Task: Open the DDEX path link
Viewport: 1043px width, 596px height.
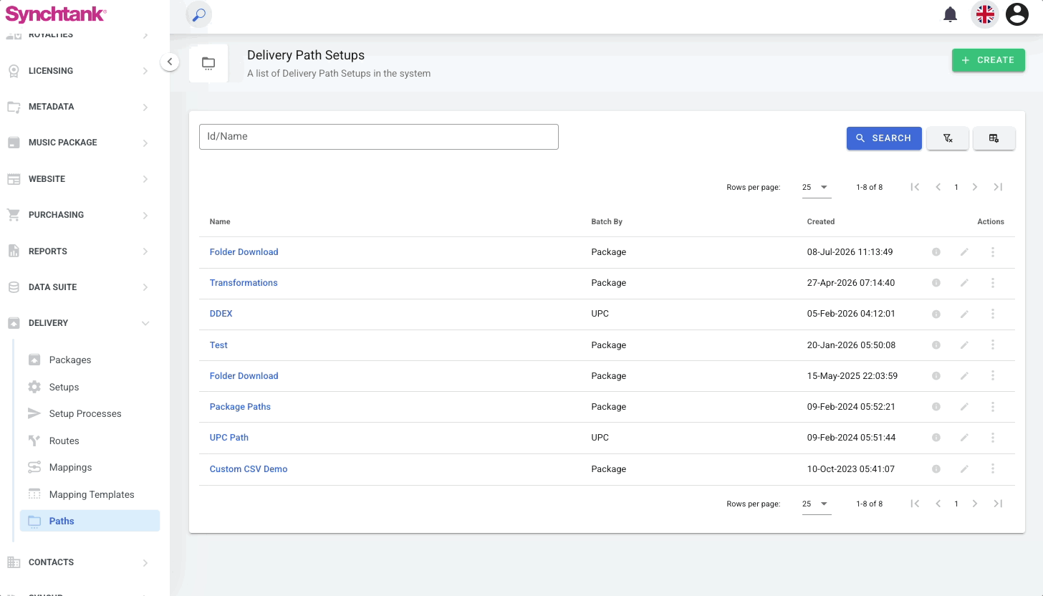Action: tap(221, 314)
